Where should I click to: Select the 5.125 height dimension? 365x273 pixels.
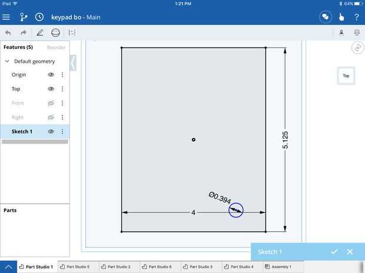285,140
